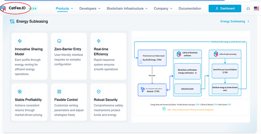Select the Innovative Sharing Model card title

(29, 51)
